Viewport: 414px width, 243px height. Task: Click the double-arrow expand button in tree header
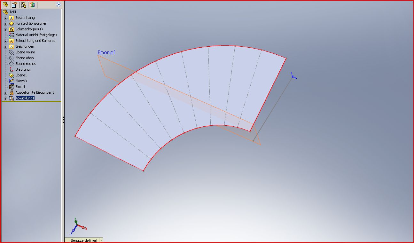click(59, 4)
